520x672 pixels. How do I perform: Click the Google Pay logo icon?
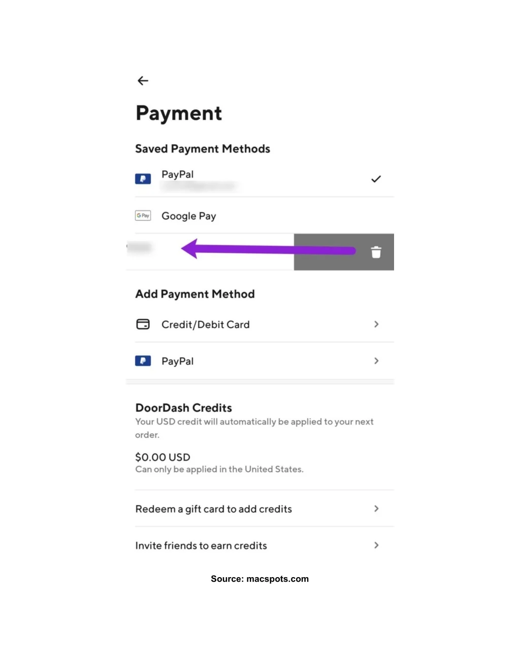143,216
